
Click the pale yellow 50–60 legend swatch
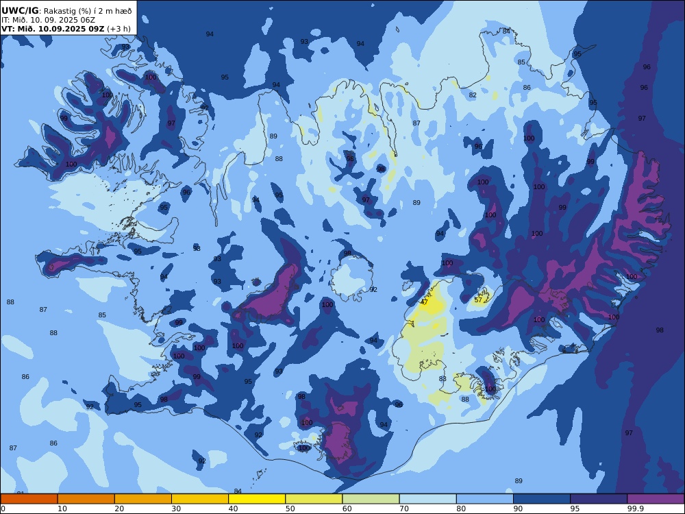(x=314, y=499)
